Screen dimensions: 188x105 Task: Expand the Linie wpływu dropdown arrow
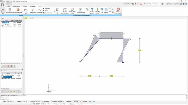(26, 14)
